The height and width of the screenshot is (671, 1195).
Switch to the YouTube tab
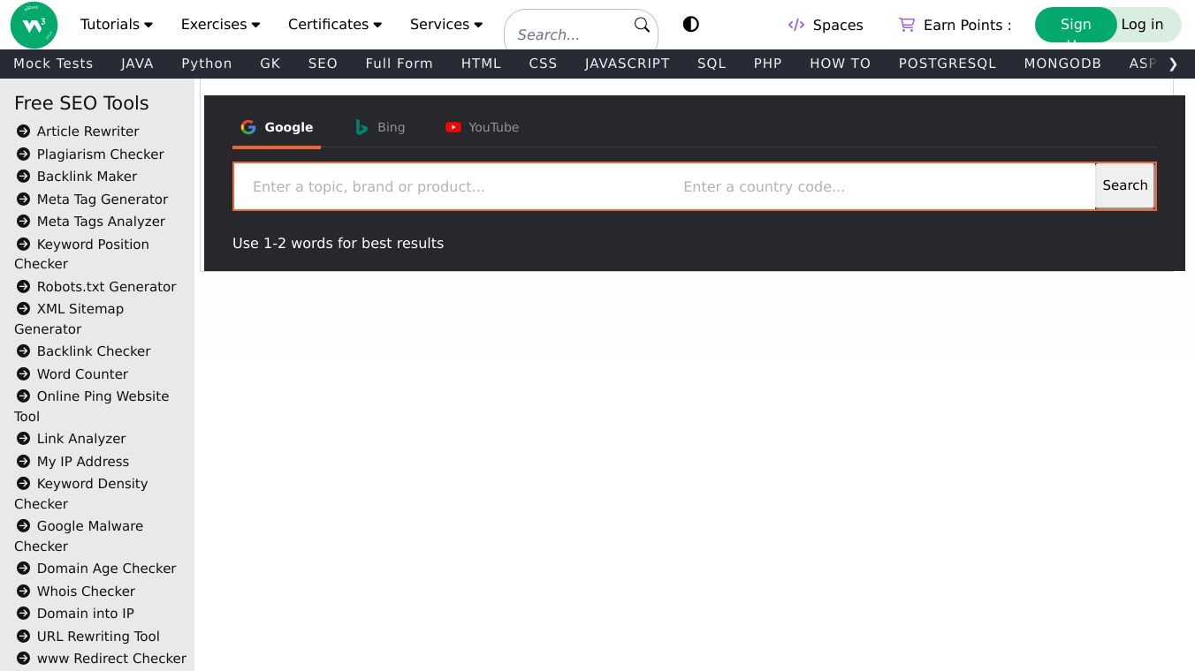point(482,127)
